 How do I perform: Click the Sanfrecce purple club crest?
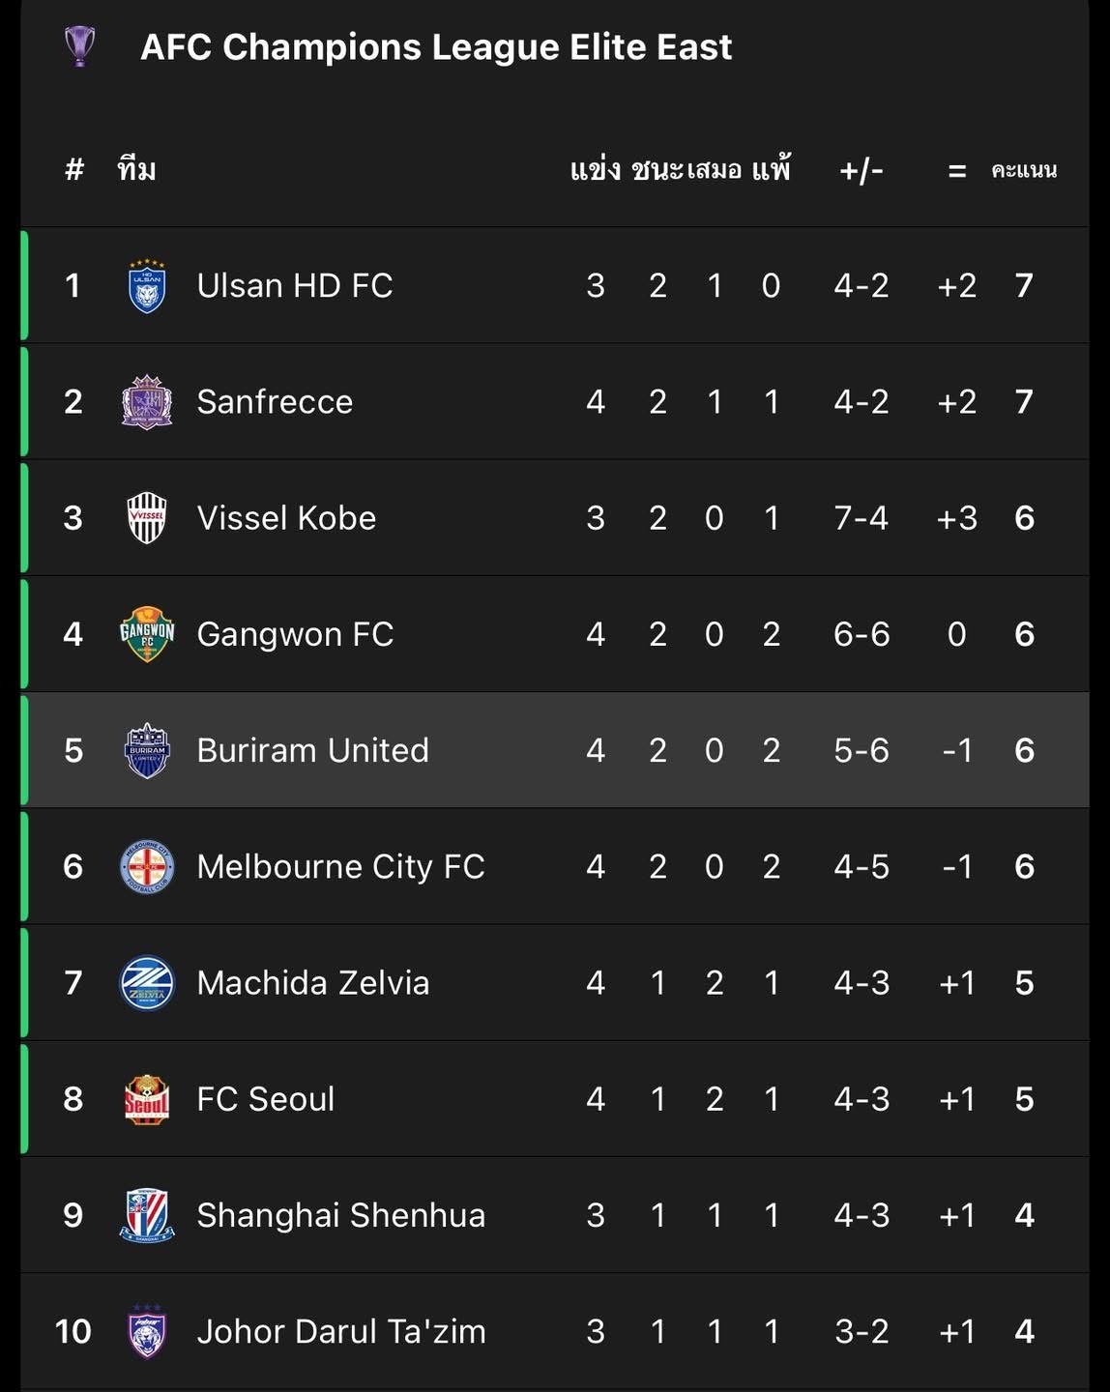tap(147, 402)
